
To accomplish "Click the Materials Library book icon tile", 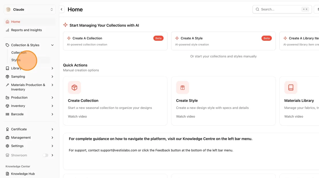I will pyautogui.click(x=291, y=87).
